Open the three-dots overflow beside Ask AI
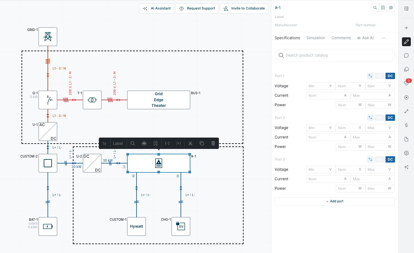 point(383,38)
